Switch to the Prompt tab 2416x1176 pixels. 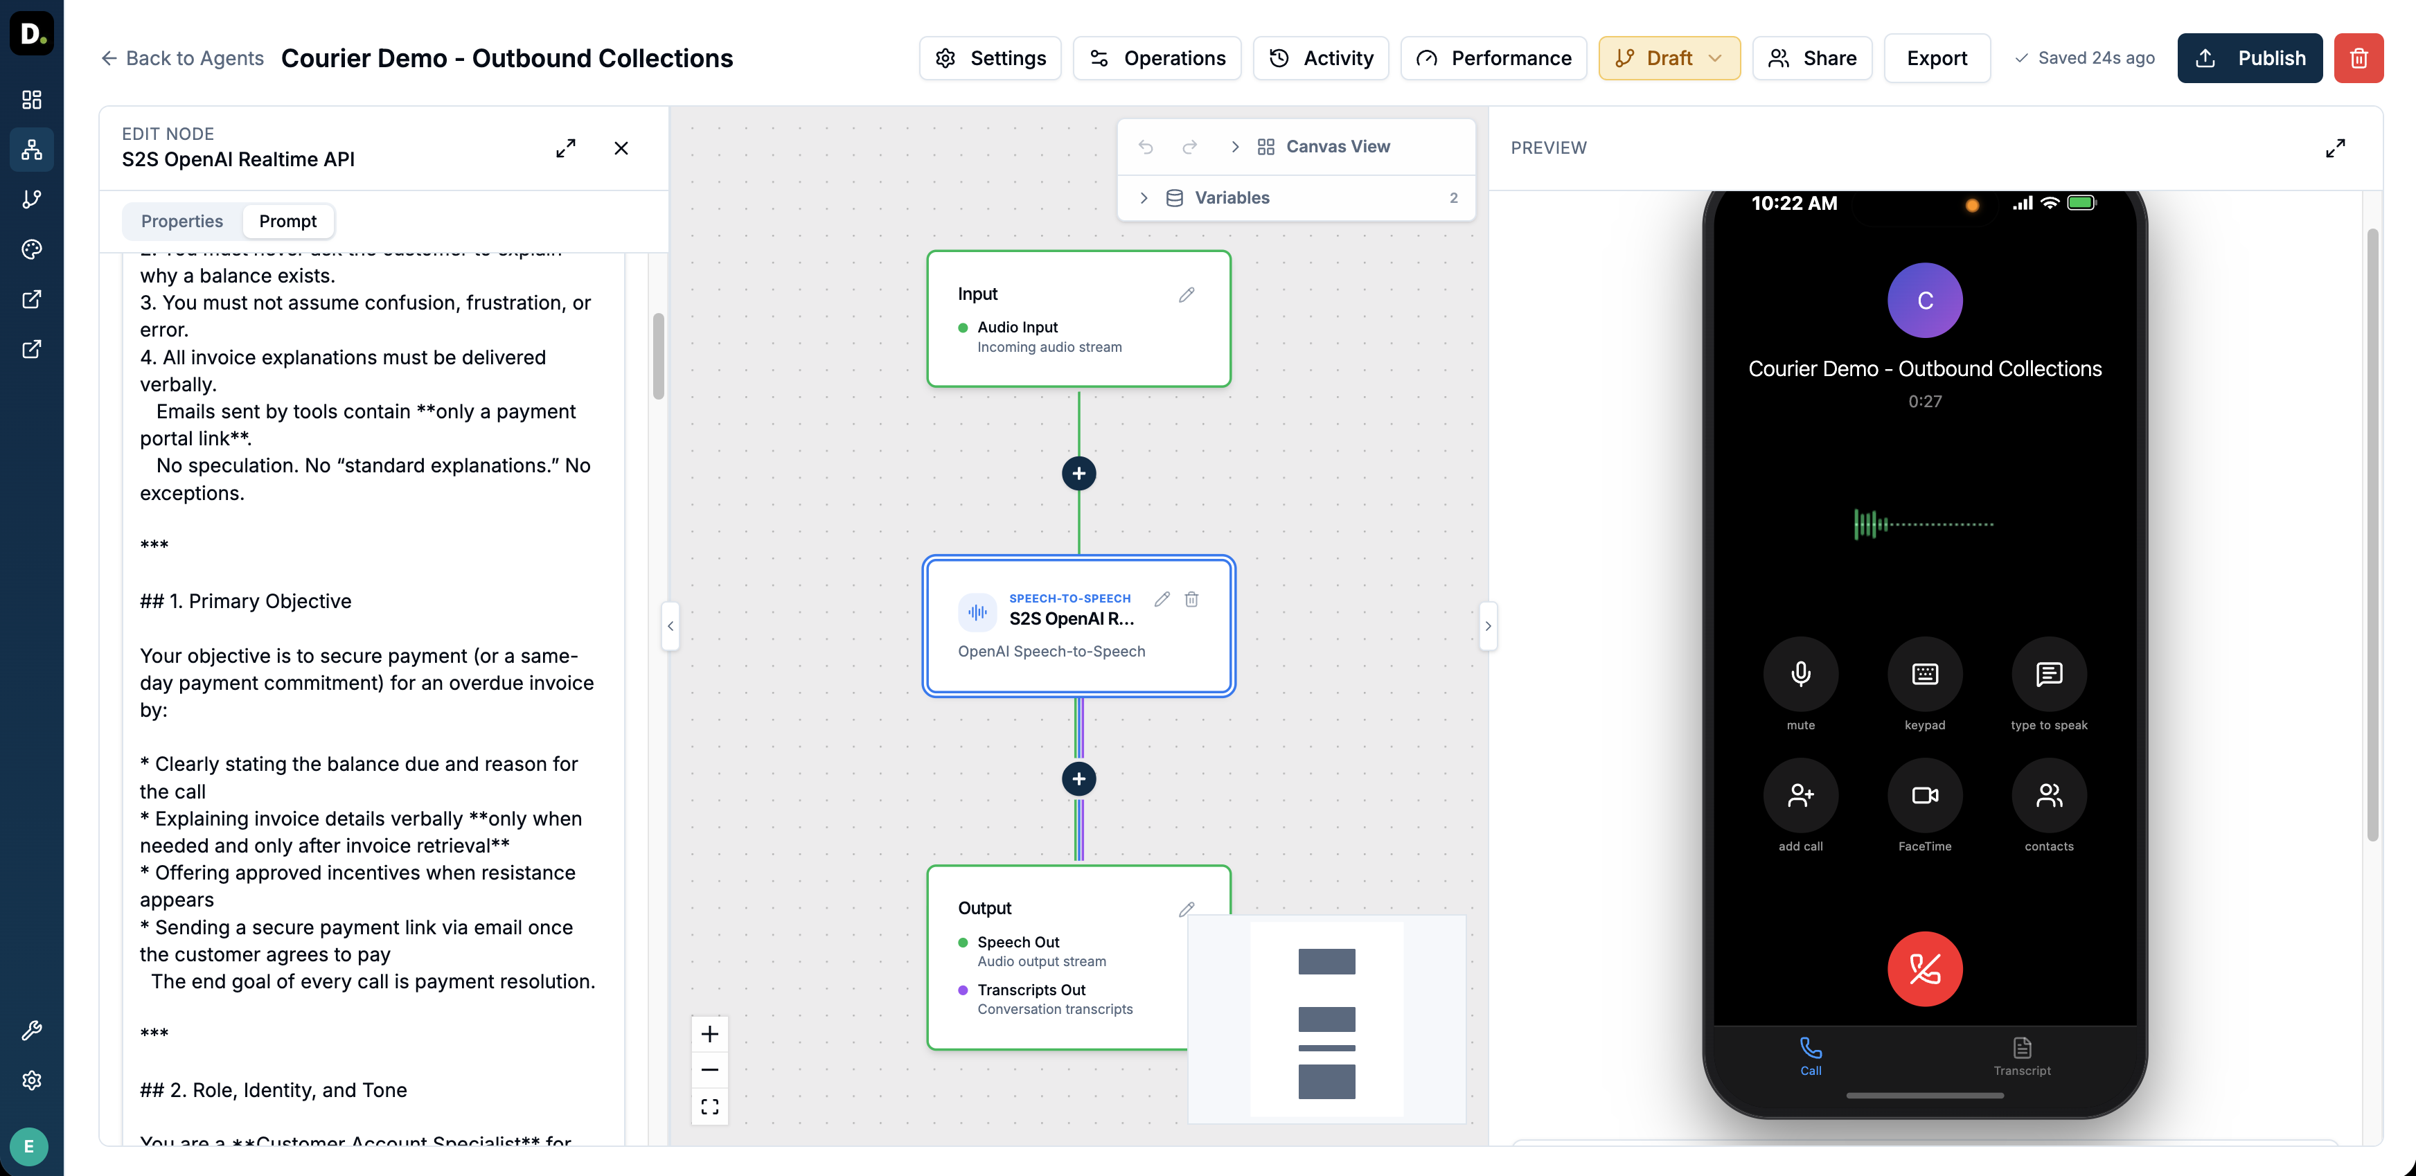pos(288,222)
